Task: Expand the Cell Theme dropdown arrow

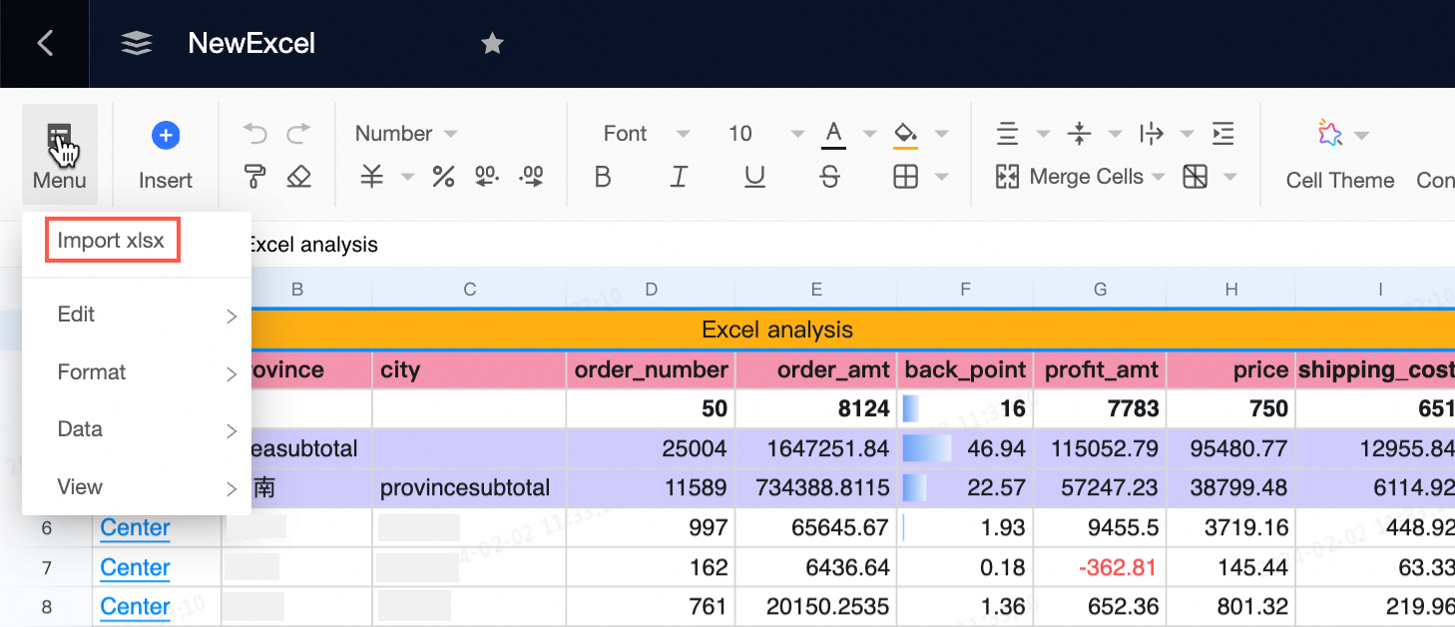Action: coord(1361,135)
